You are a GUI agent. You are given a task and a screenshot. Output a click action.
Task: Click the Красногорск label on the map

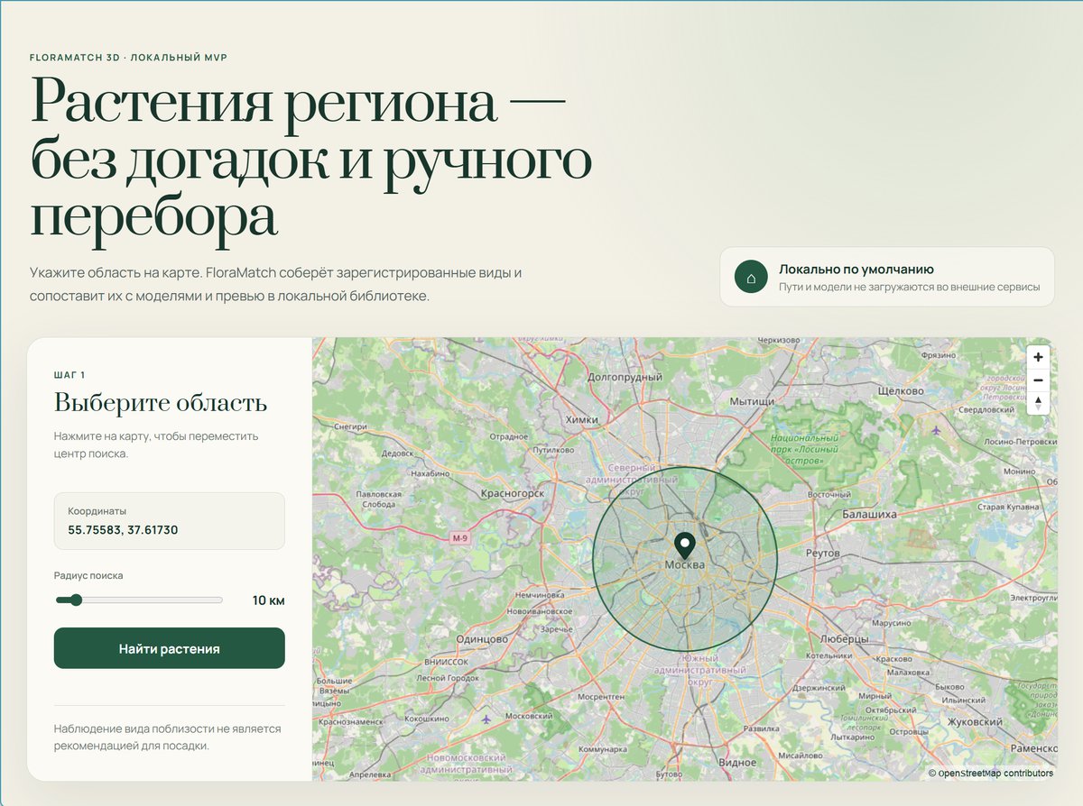[513, 493]
